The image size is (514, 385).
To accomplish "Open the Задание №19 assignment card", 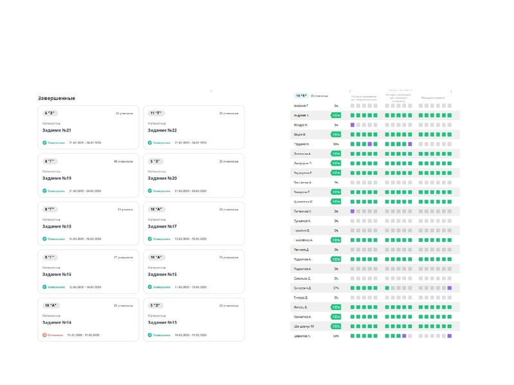I will click(x=89, y=175).
